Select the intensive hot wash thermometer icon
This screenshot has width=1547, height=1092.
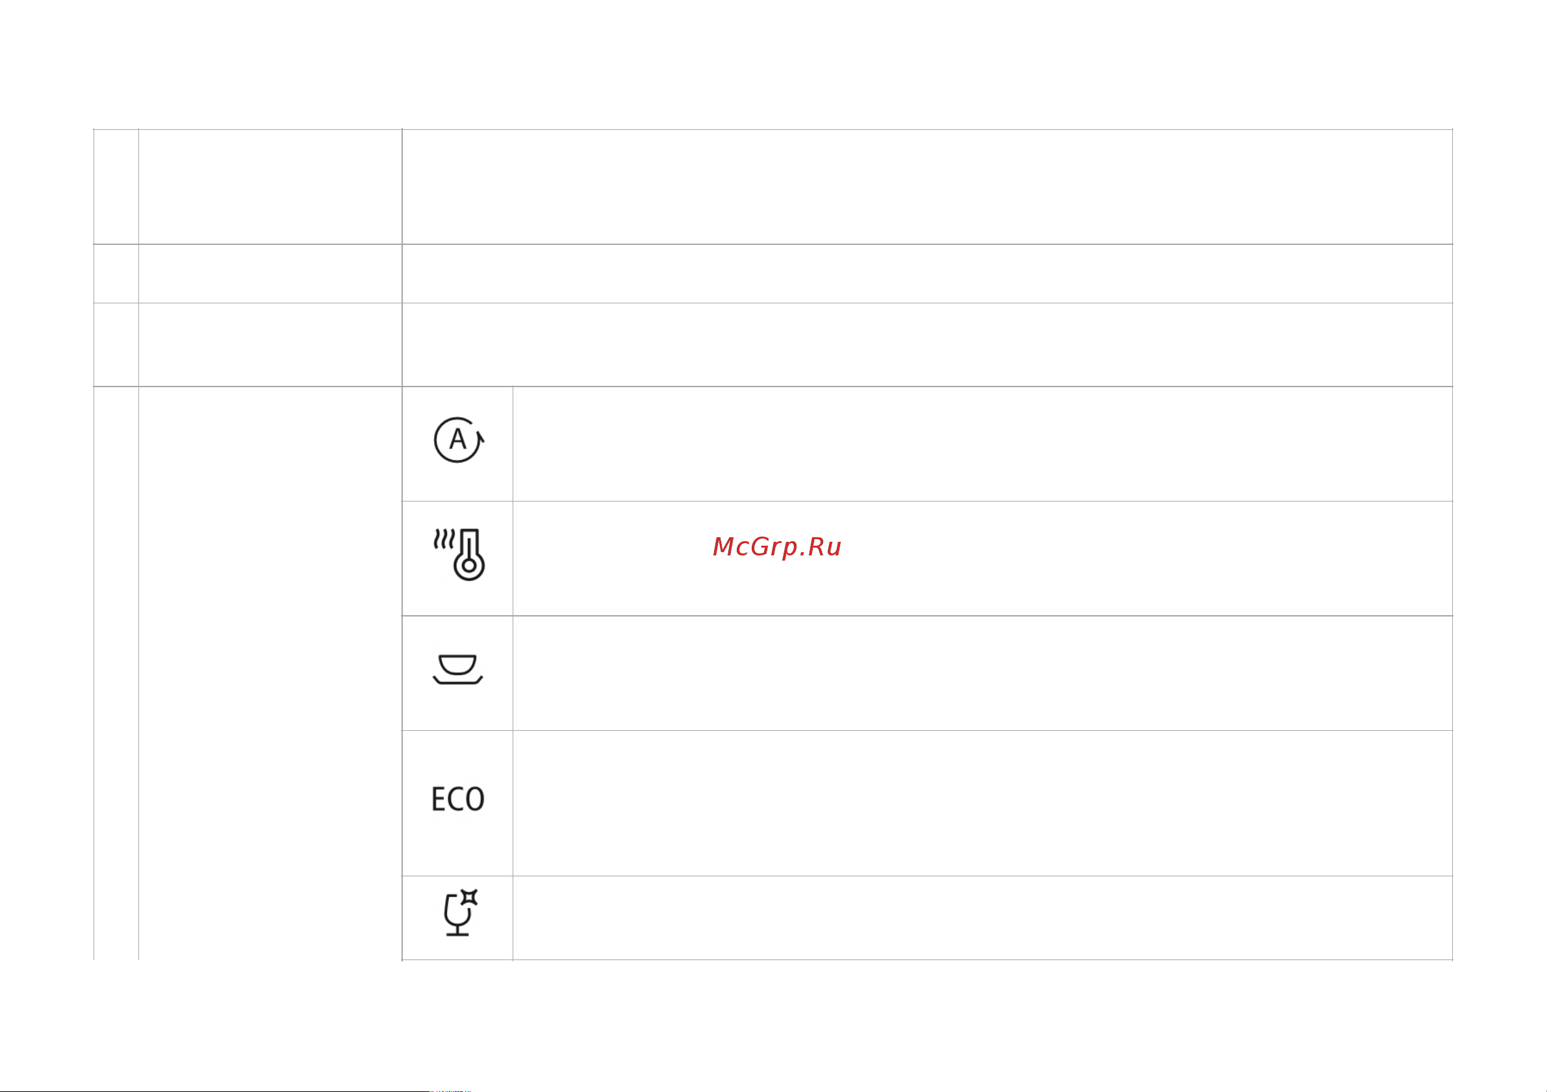click(x=459, y=554)
